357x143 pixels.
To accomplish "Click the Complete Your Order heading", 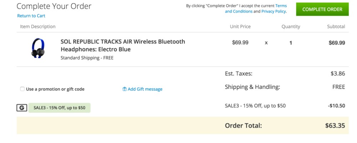I will pyautogui.click(x=54, y=6).
